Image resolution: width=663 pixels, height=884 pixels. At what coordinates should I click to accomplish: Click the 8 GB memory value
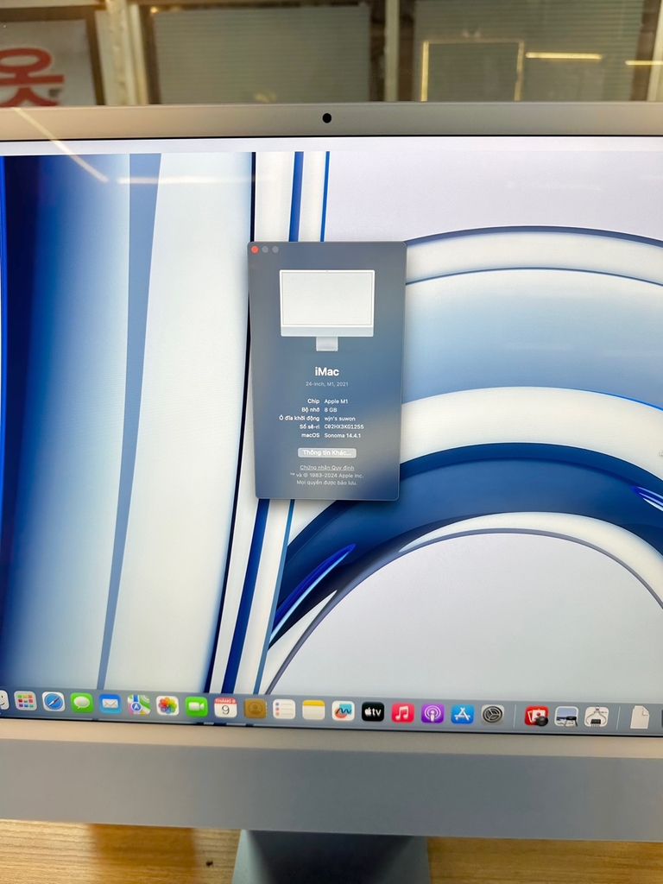[x=331, y=410]
